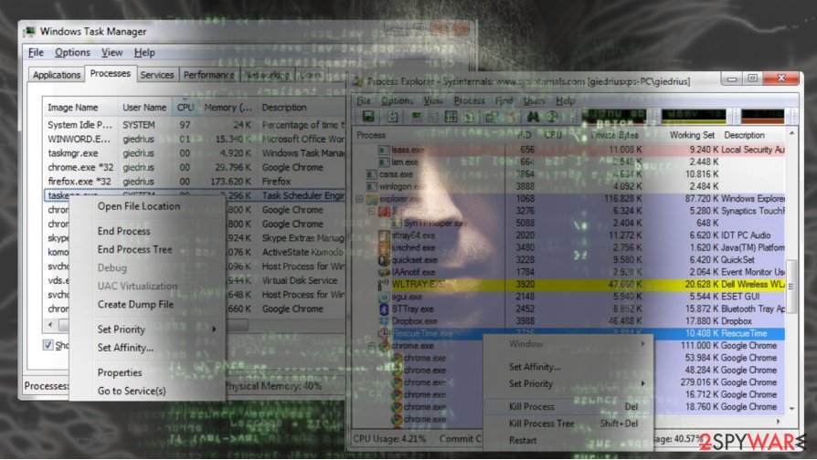
Task: Click the lsm.exe process icon
Action: [x=384, y=162]
